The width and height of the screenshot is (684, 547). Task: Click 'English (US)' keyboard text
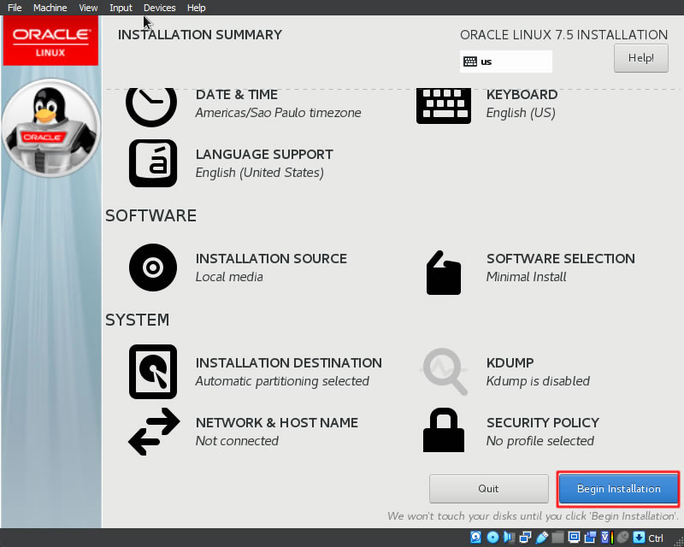click(521, 113)
